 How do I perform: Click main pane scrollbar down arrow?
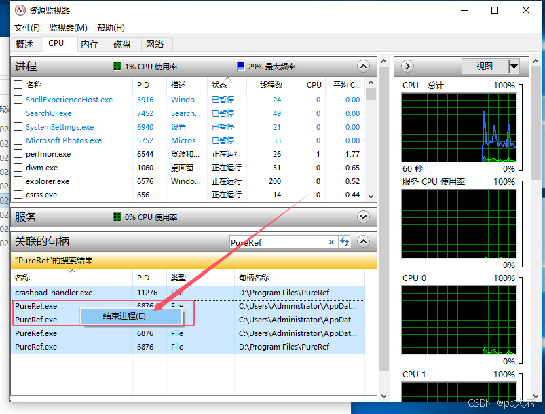click(x=383, y=396)
